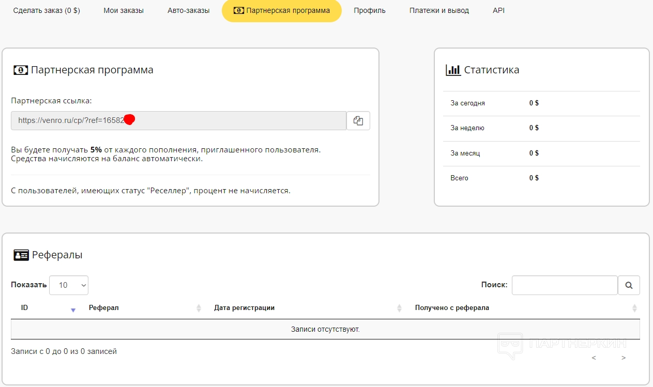Sort by Получено с реферала column
The width and height of the screenshot is (653, 387).
click(x=634, y=308)
